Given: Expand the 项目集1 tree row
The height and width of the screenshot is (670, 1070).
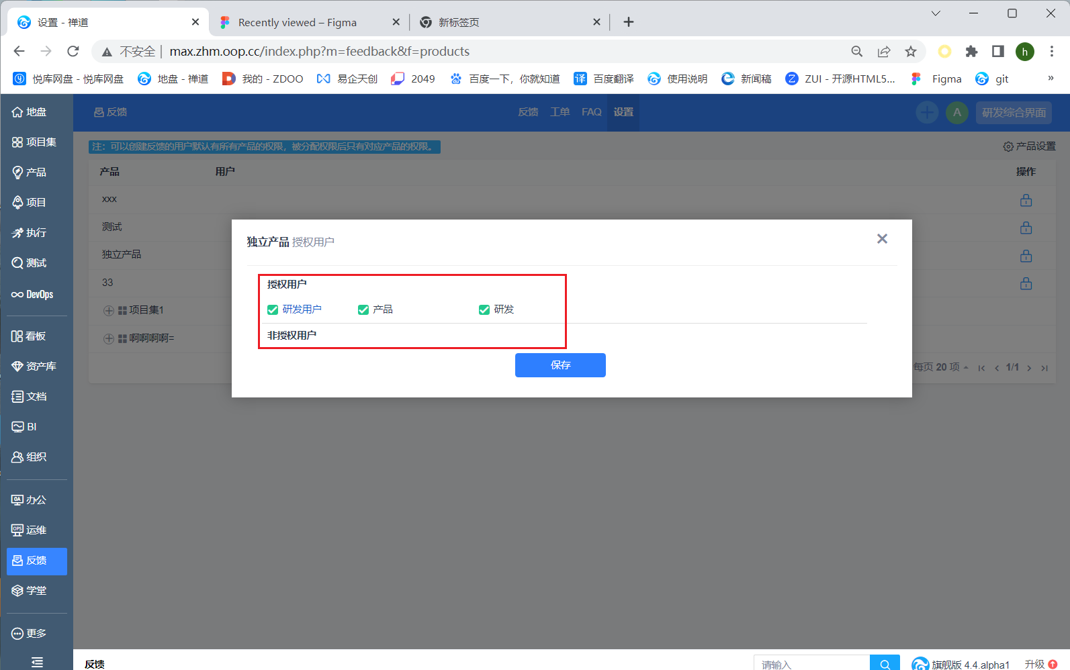Looking at the screenshot, I should click(x=109, y=311).
